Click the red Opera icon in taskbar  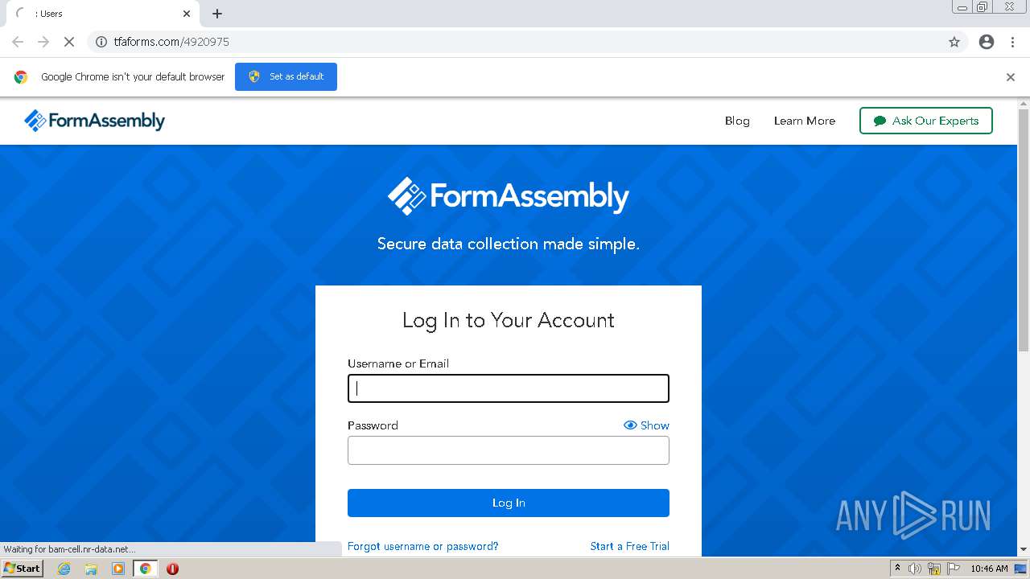(x=172, y=569)
